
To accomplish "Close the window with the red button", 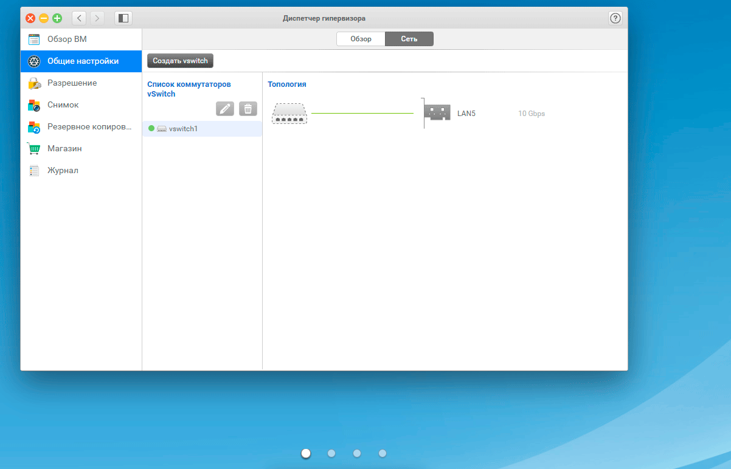I will click(30, 18).
